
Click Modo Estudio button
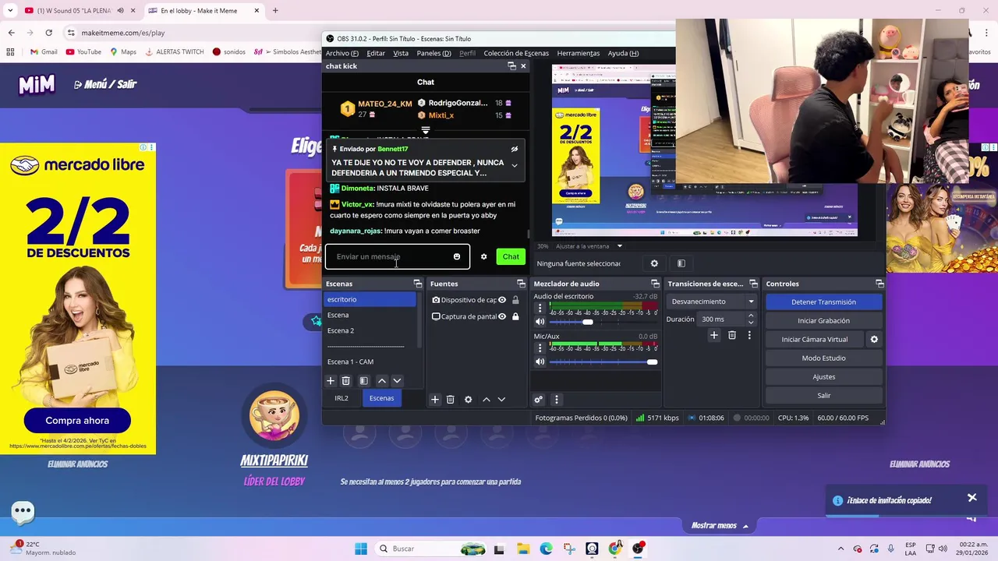[x=823, y=358]
